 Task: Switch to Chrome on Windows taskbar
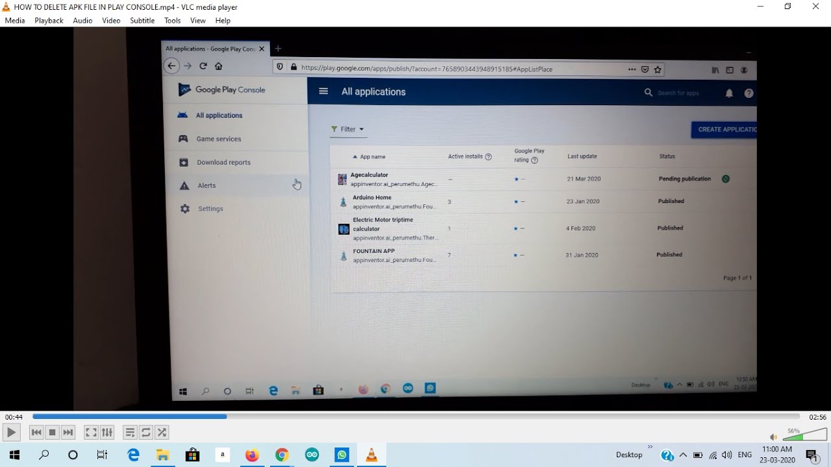pos(282,455)
